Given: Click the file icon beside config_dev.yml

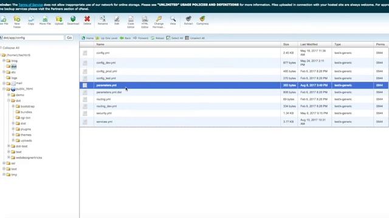Looking at the screenshot, I should [x=85, y=63].
